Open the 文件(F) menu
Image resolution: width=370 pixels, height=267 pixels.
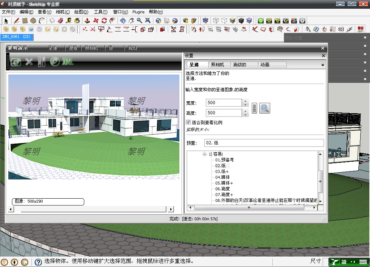[8, 12]
